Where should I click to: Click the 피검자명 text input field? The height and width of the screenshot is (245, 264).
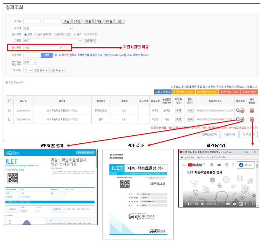tap(32, 55)
